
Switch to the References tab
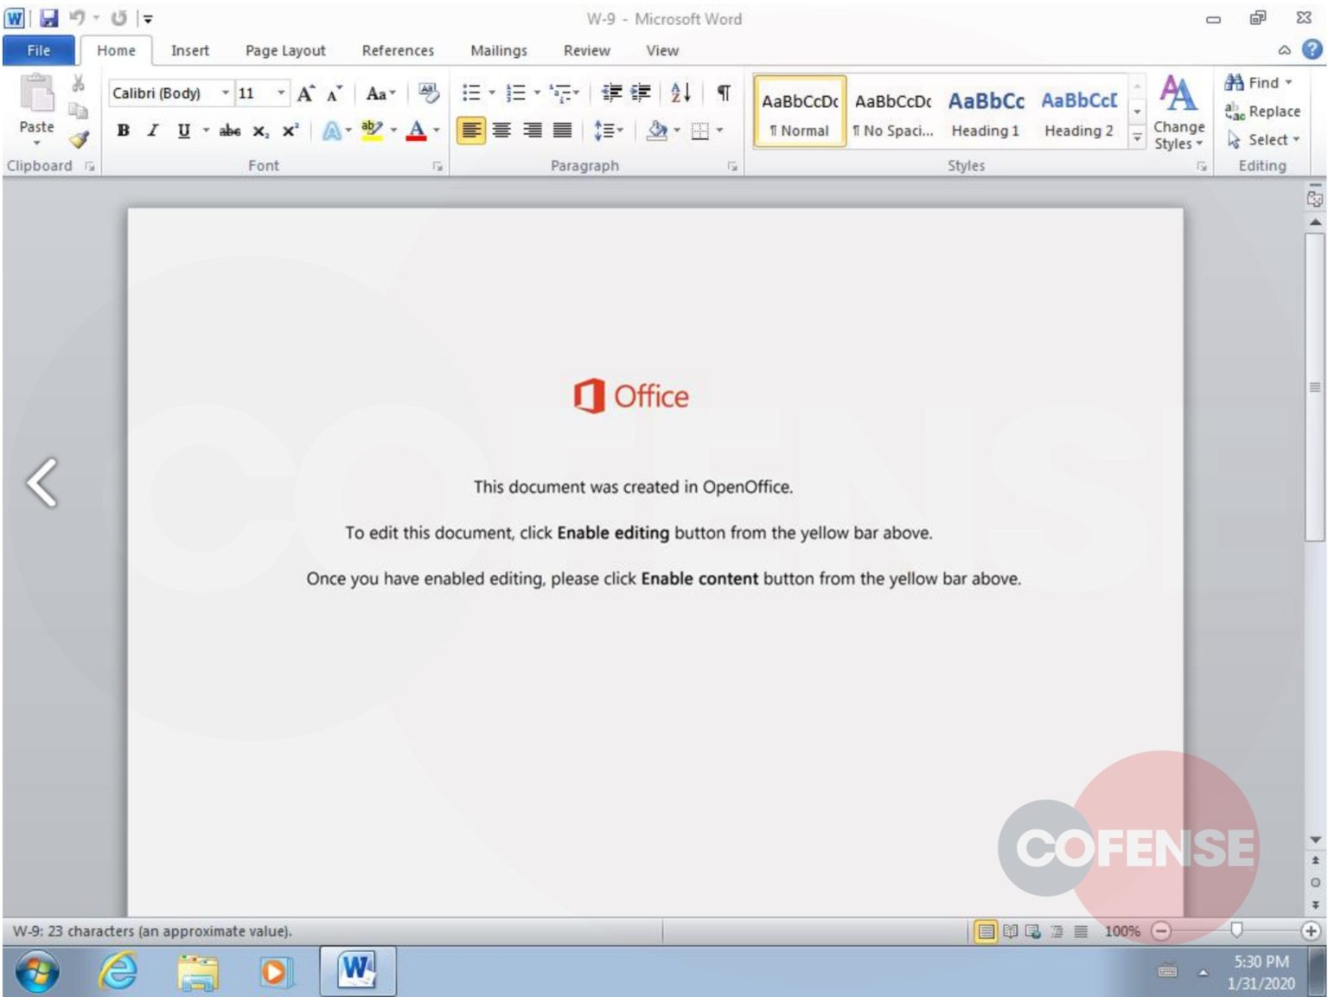[x=398, y=50]
